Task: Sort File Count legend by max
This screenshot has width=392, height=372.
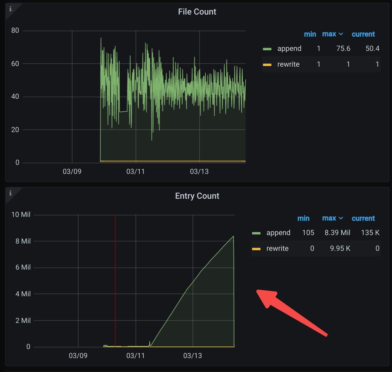Action: tap(329, 34)
